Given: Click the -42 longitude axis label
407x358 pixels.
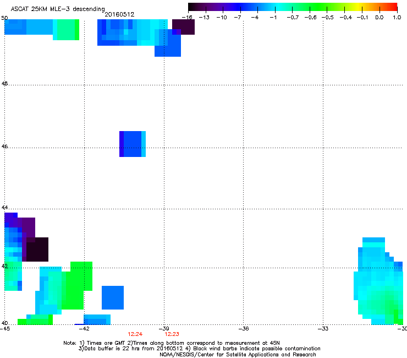Looking at the screenshot, I should 84,329.
